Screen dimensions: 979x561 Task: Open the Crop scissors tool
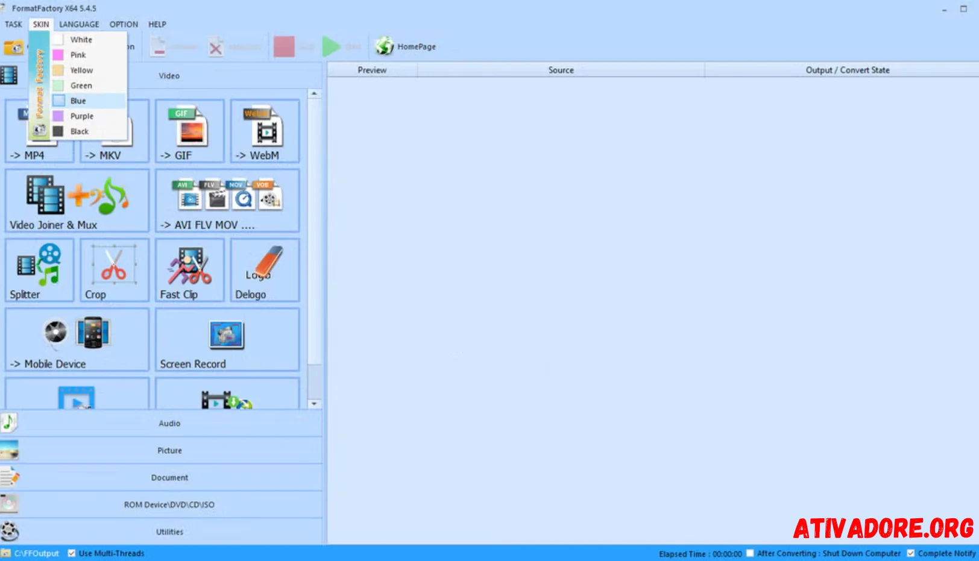click(115, 270)
